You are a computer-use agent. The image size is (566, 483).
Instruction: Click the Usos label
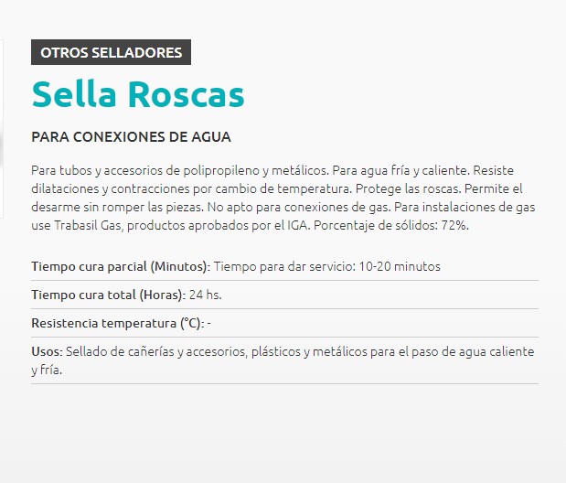click(x=47, y=351)
